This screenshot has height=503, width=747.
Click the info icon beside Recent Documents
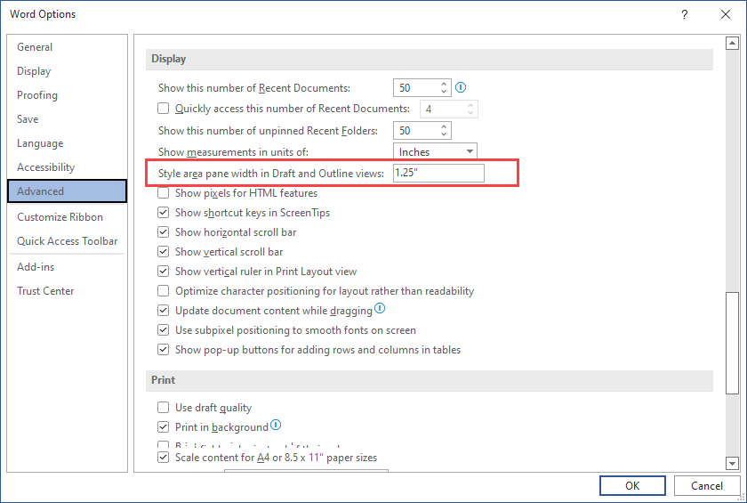pos(461,87)
